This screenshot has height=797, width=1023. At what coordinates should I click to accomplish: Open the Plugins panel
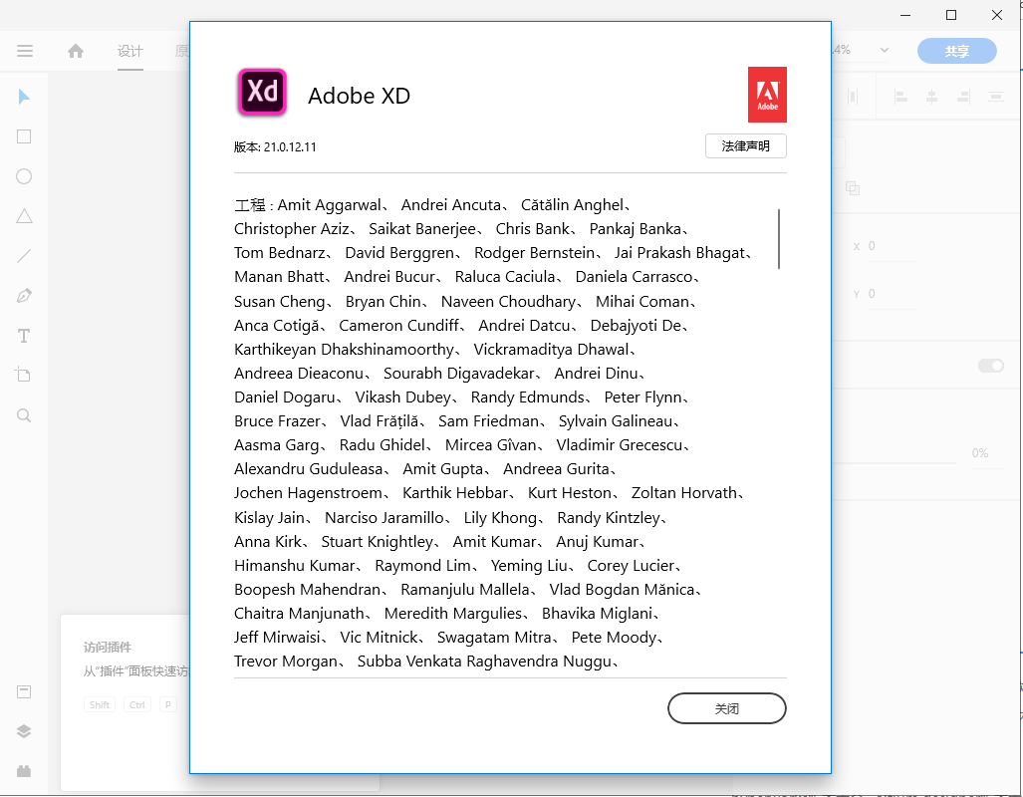point(24,771)
